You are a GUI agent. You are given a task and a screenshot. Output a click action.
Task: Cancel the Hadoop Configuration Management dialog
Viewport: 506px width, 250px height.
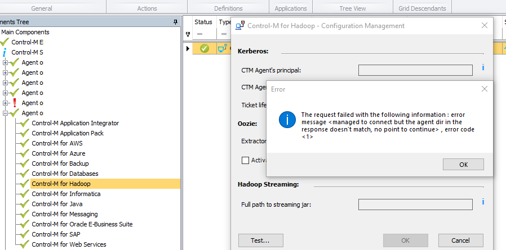pos(460,240)
